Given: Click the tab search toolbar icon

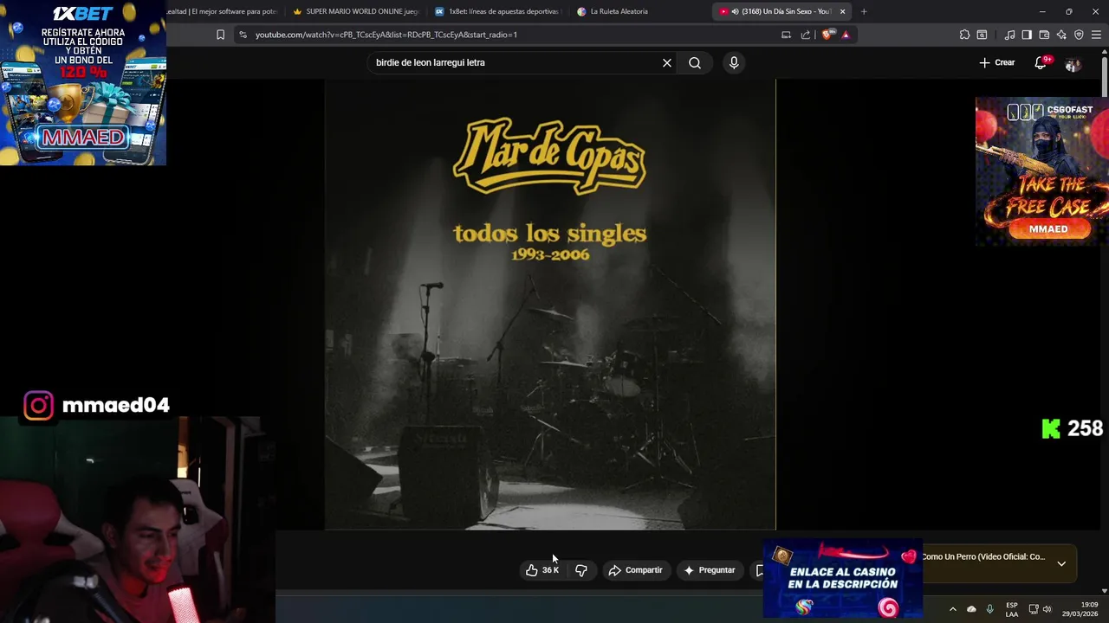Looking at the screenshot, I should point(982,35).
